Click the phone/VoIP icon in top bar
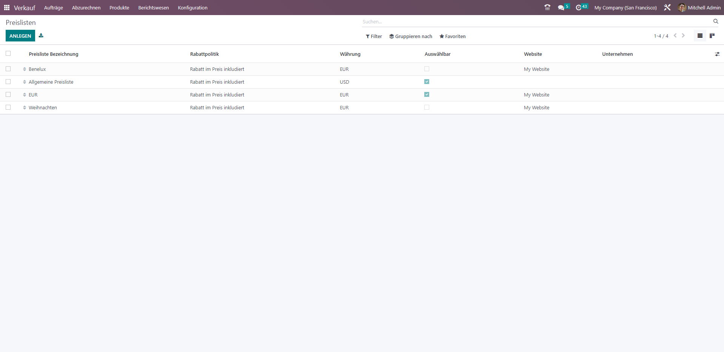Image resolution: width=724 pixels, height=352 pixels. tap(547, 8)
